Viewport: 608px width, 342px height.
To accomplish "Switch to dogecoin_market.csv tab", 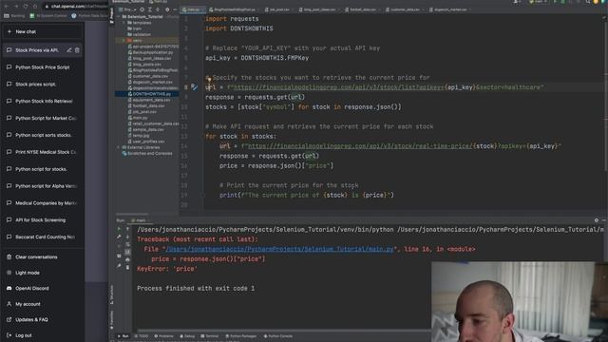I will point(449,9).
